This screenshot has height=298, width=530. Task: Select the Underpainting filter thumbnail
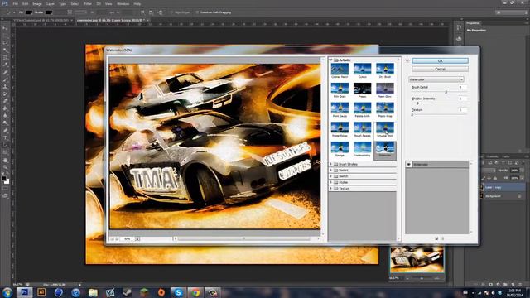point(363,147)
